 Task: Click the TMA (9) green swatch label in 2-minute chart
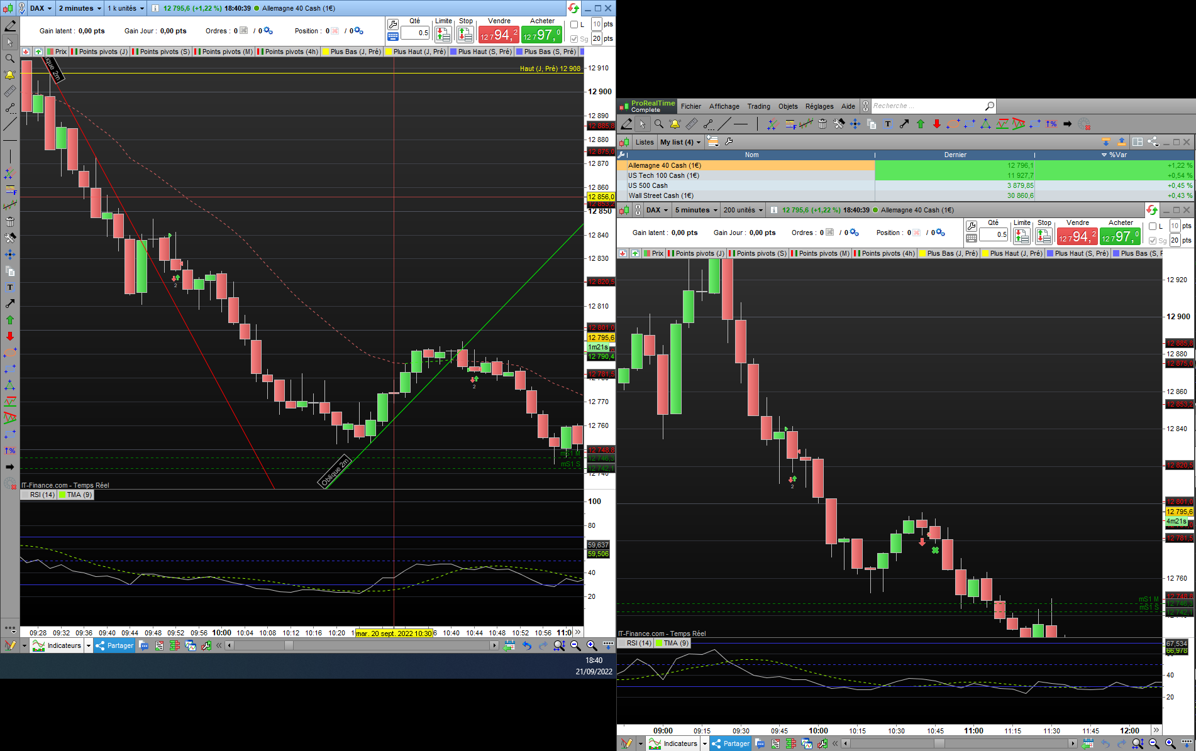click(x=75, y=495)
